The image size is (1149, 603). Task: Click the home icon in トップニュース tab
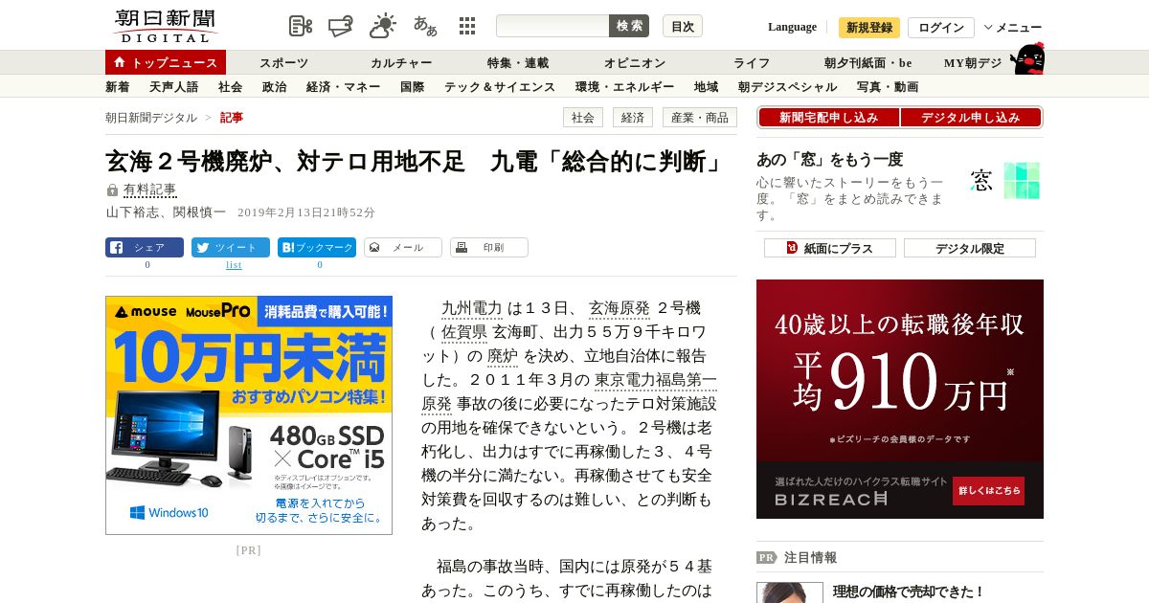pos(120,62)
